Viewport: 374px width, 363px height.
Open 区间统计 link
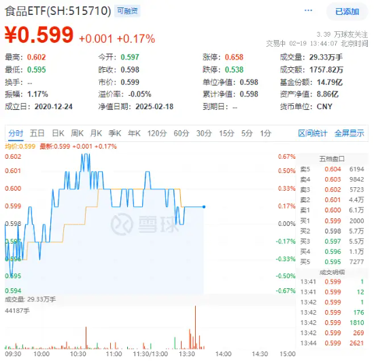(313, 133)
